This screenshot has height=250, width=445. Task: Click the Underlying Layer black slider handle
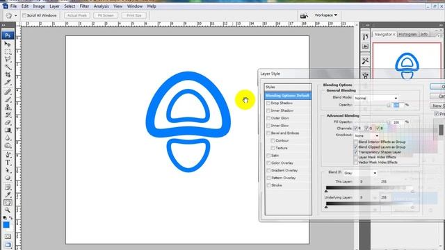[326, 207]
